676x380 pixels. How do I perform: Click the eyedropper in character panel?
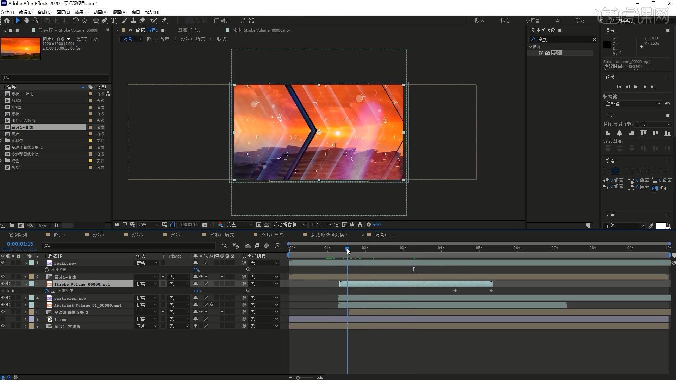(x=651, y=226)
